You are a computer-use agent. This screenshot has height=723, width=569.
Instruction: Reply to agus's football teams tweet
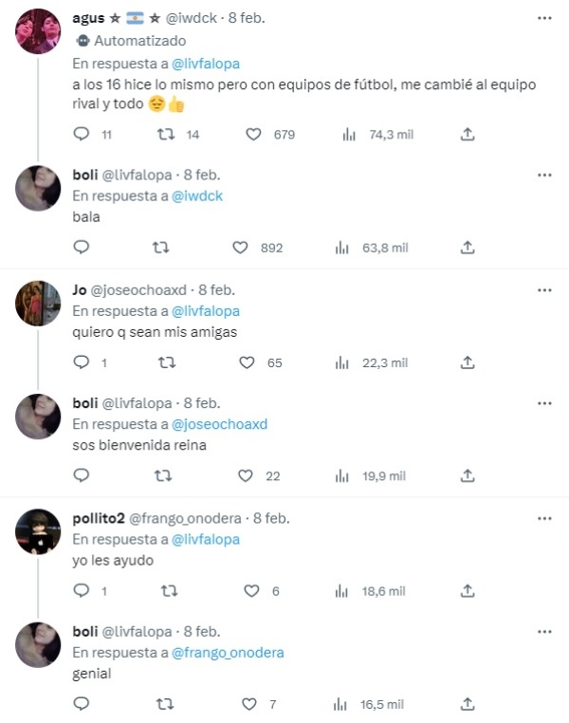coord(82,135)
